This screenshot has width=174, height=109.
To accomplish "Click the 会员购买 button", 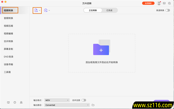I will coord(148,3).
